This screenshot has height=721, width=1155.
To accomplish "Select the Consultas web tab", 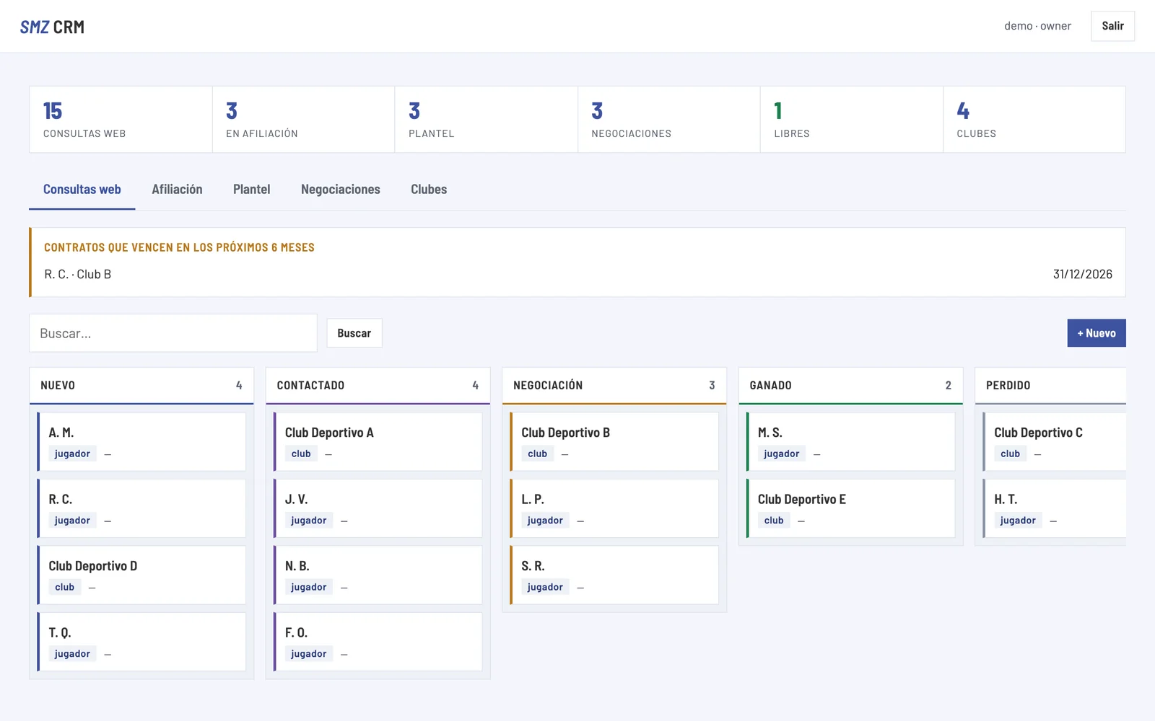I will [82, 190].
